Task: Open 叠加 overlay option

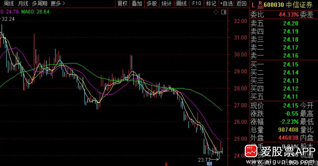Action: click(137, 3)
